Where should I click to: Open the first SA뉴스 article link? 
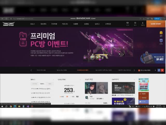coord(41,89)
